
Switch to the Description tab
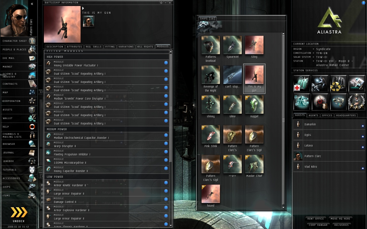[x=54, y=47]
